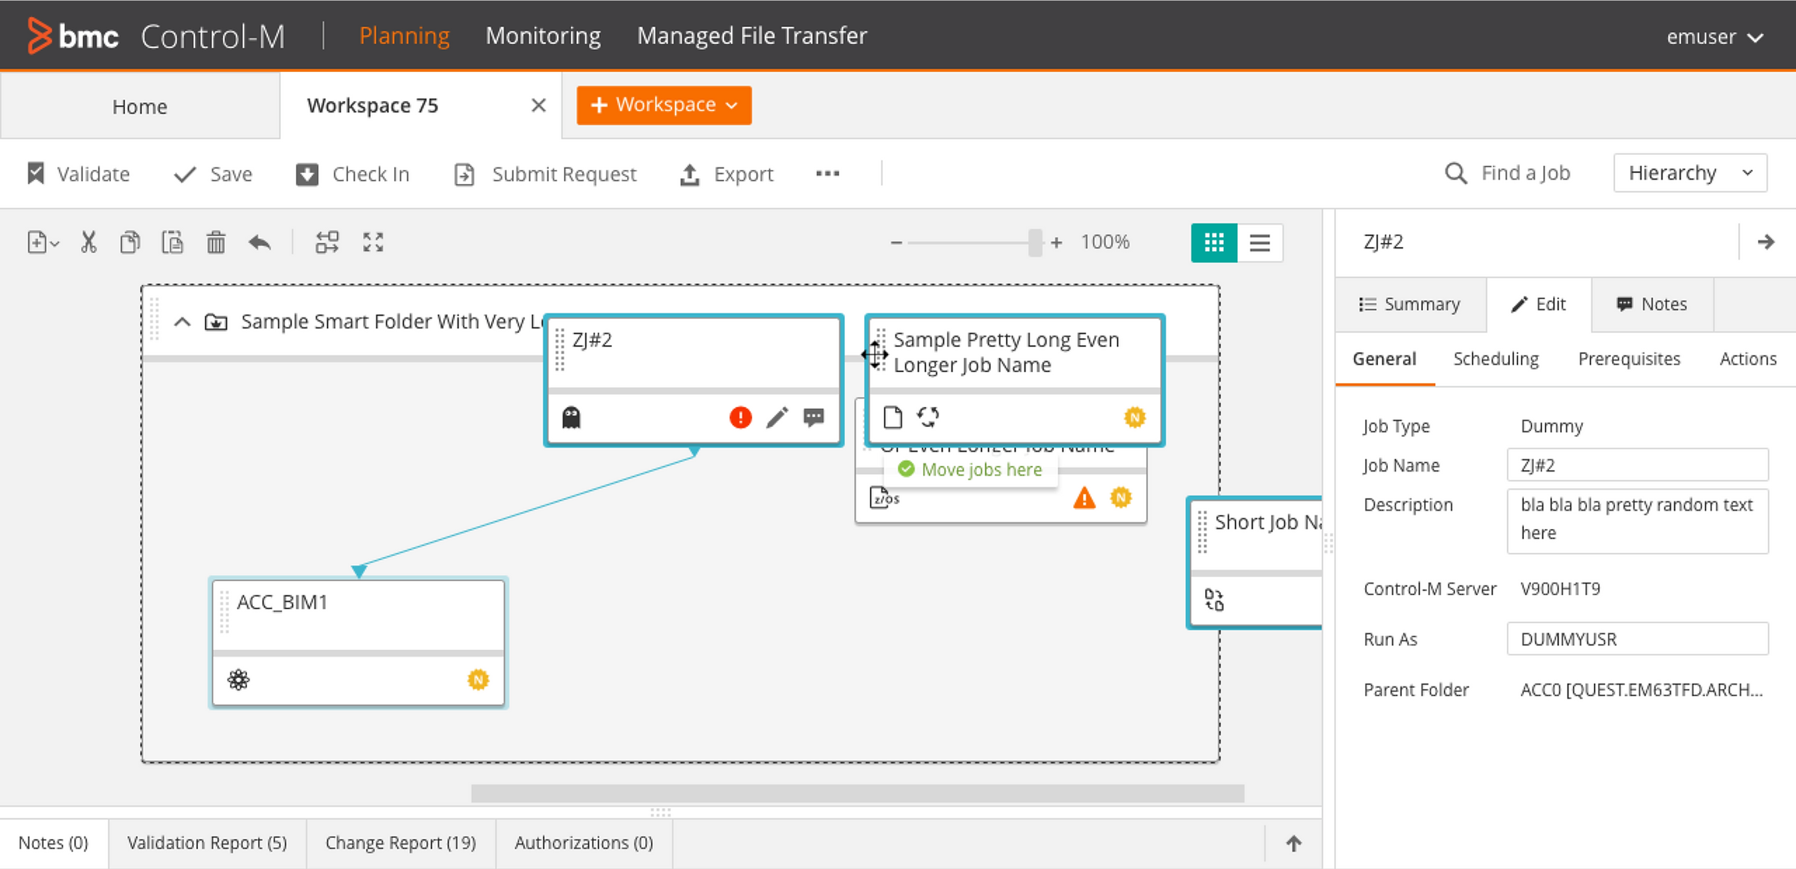This screenshot has height=869, width=1796.
Task: Select the Prerequisites sub-tab
Action: [1629, 359]
